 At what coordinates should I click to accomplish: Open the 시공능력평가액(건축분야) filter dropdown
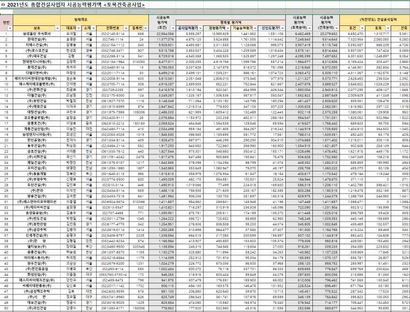(x=337, y=28)
